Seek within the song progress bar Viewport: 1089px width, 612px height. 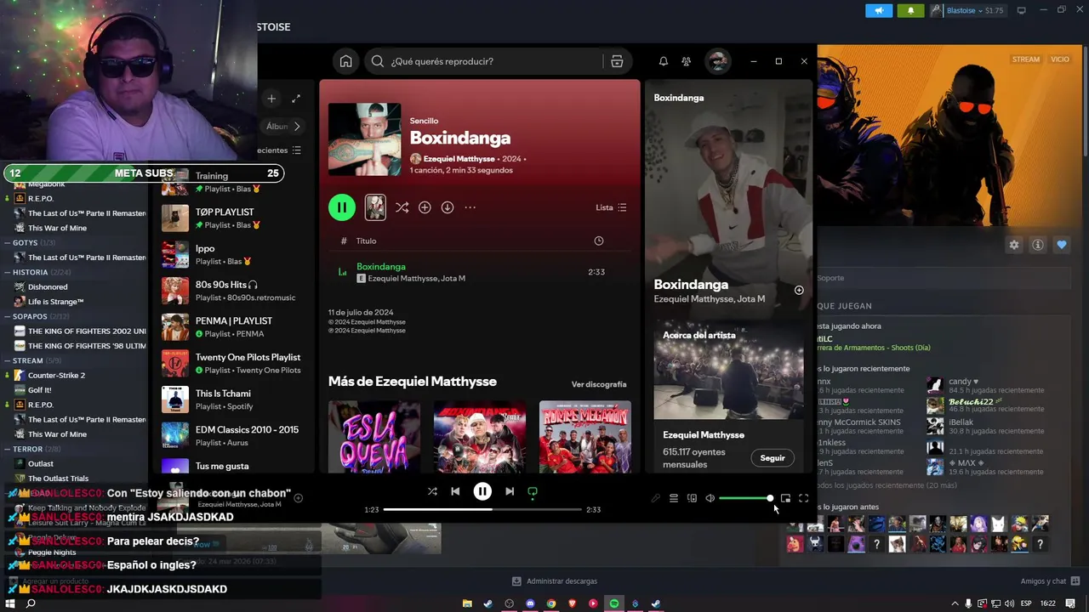482,509
